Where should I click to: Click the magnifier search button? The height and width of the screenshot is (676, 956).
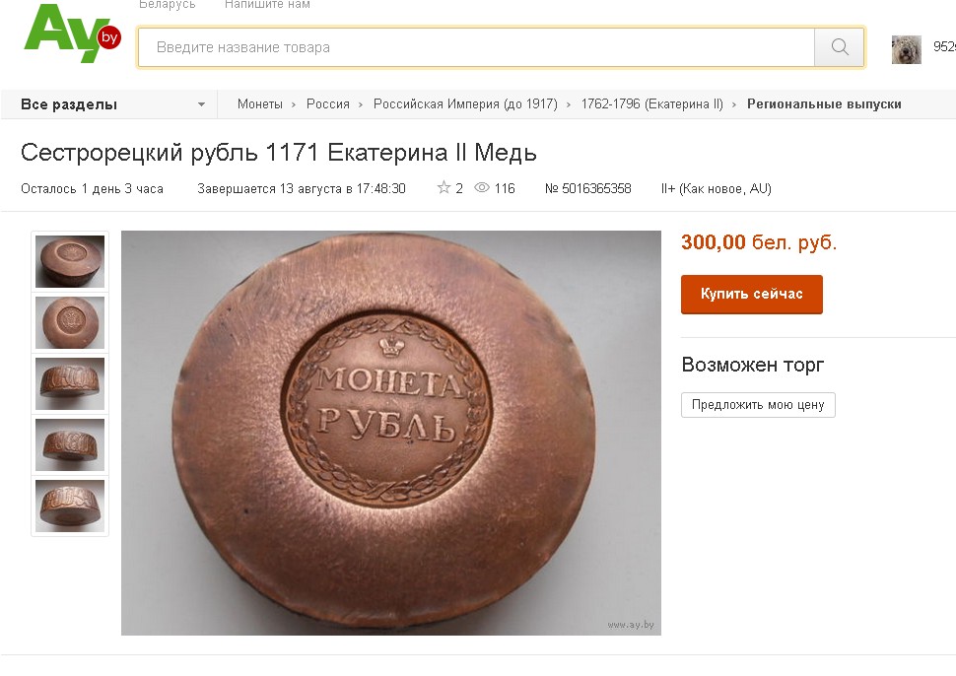point(840,47)
